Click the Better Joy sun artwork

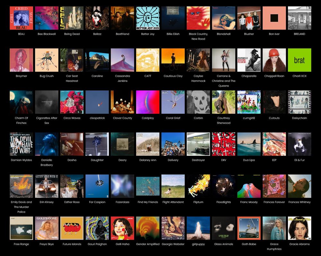[148, 18]
